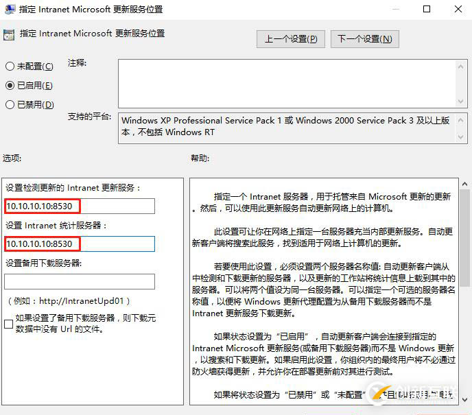Click the 帮助 section label
The image size is (472, 415).
click(x=200, y=158)
